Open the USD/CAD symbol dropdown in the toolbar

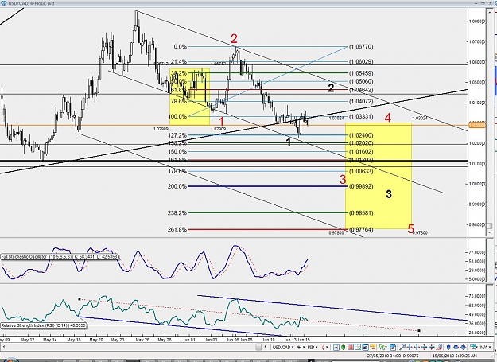pyautogui.click(x=283, y=348)
